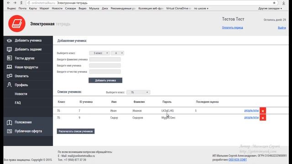
Task: Click the фамилию ученика input field
Action: (x=105, y=60)
